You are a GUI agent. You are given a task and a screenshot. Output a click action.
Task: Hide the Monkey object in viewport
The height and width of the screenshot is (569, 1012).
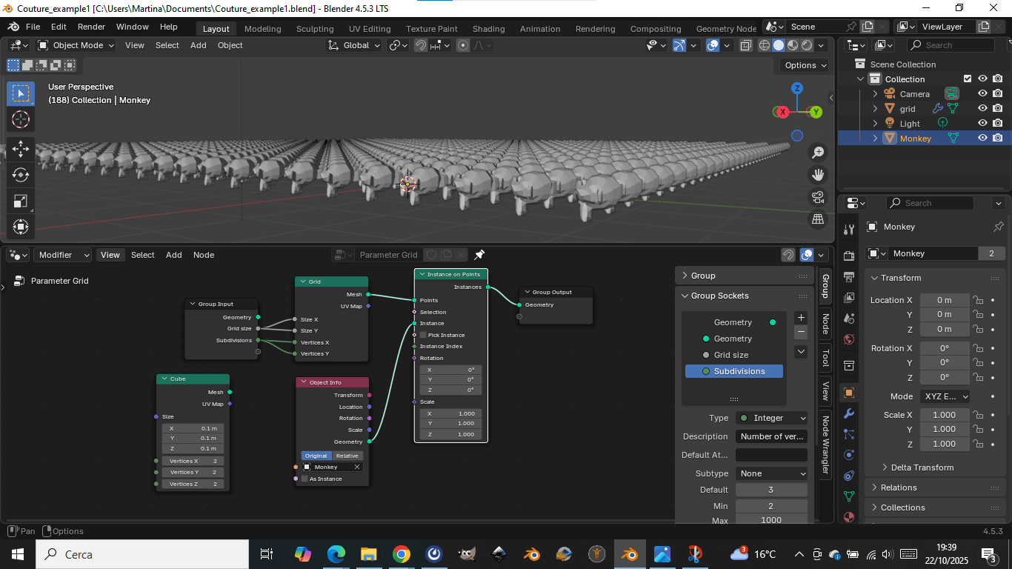pyautogui.click(x=982, y=139)
